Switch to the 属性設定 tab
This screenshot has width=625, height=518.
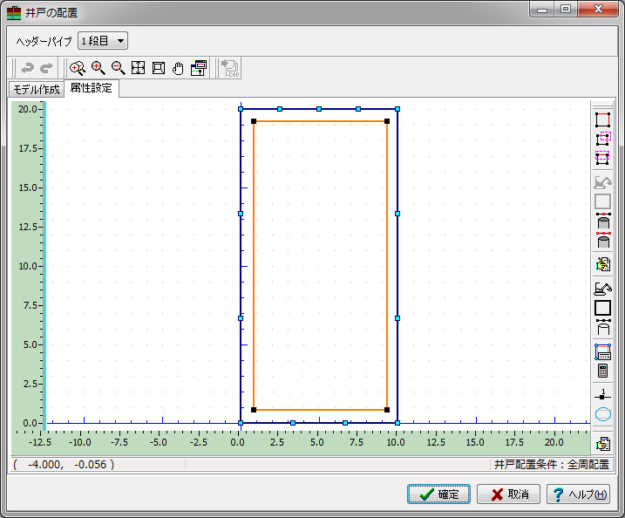click(x=92, y=88)
